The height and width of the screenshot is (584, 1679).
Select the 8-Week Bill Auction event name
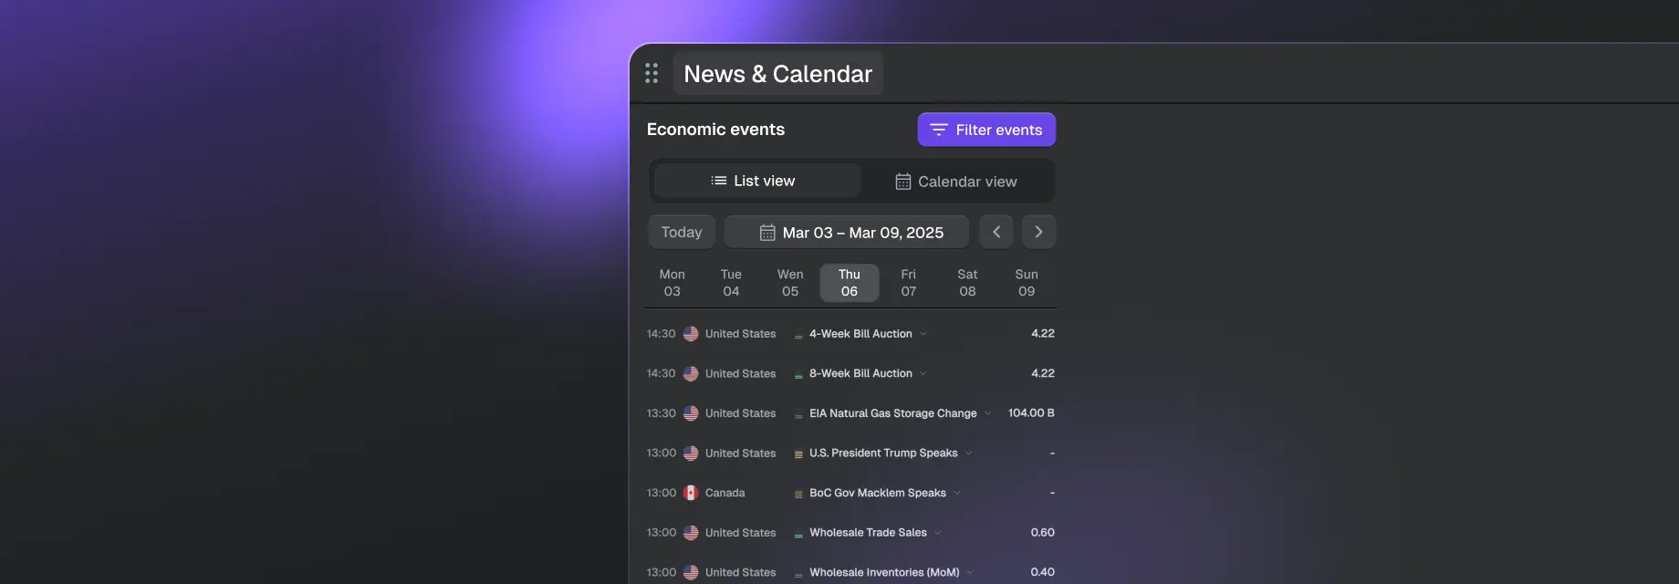[860, 373]
